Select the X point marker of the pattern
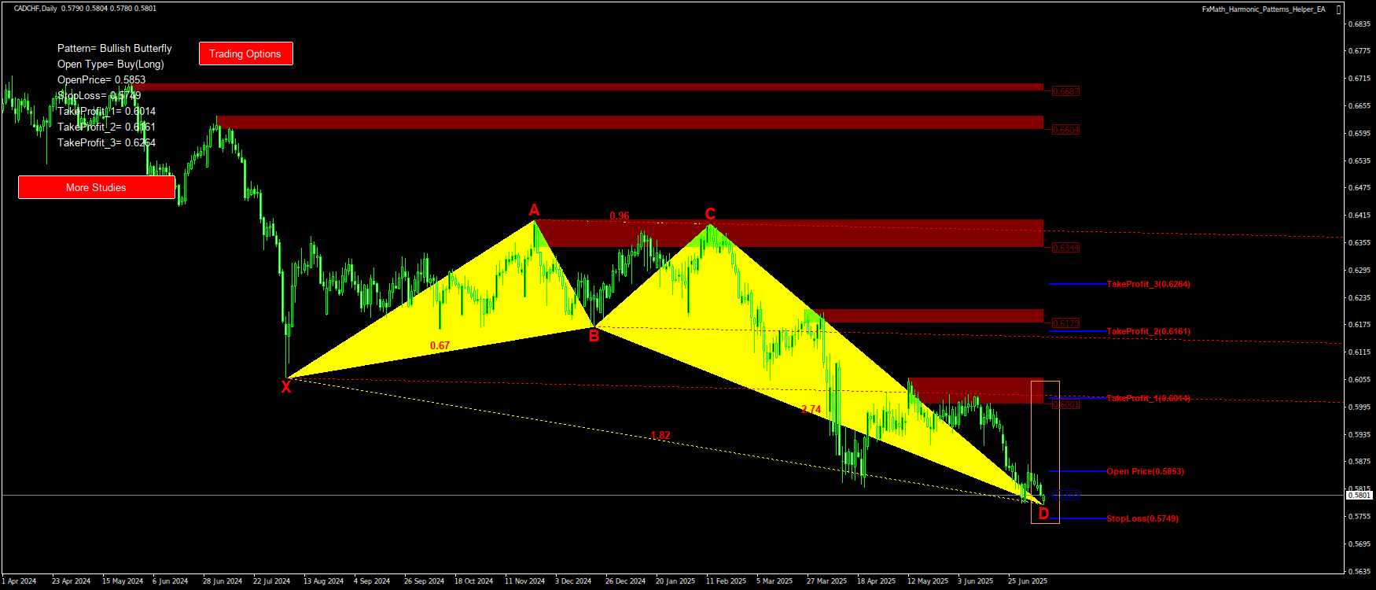This screenshot has height=590, width=1376. tap(286, 386)
